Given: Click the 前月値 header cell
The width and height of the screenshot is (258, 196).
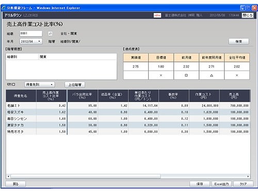Looking at the screenshot, I should click(x=186, y=58).
